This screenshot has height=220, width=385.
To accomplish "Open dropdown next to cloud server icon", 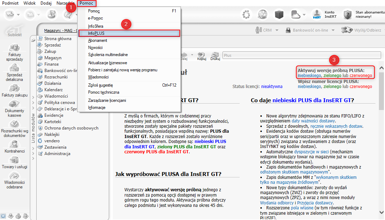I will pyautogui.click(x=304, y=15).
